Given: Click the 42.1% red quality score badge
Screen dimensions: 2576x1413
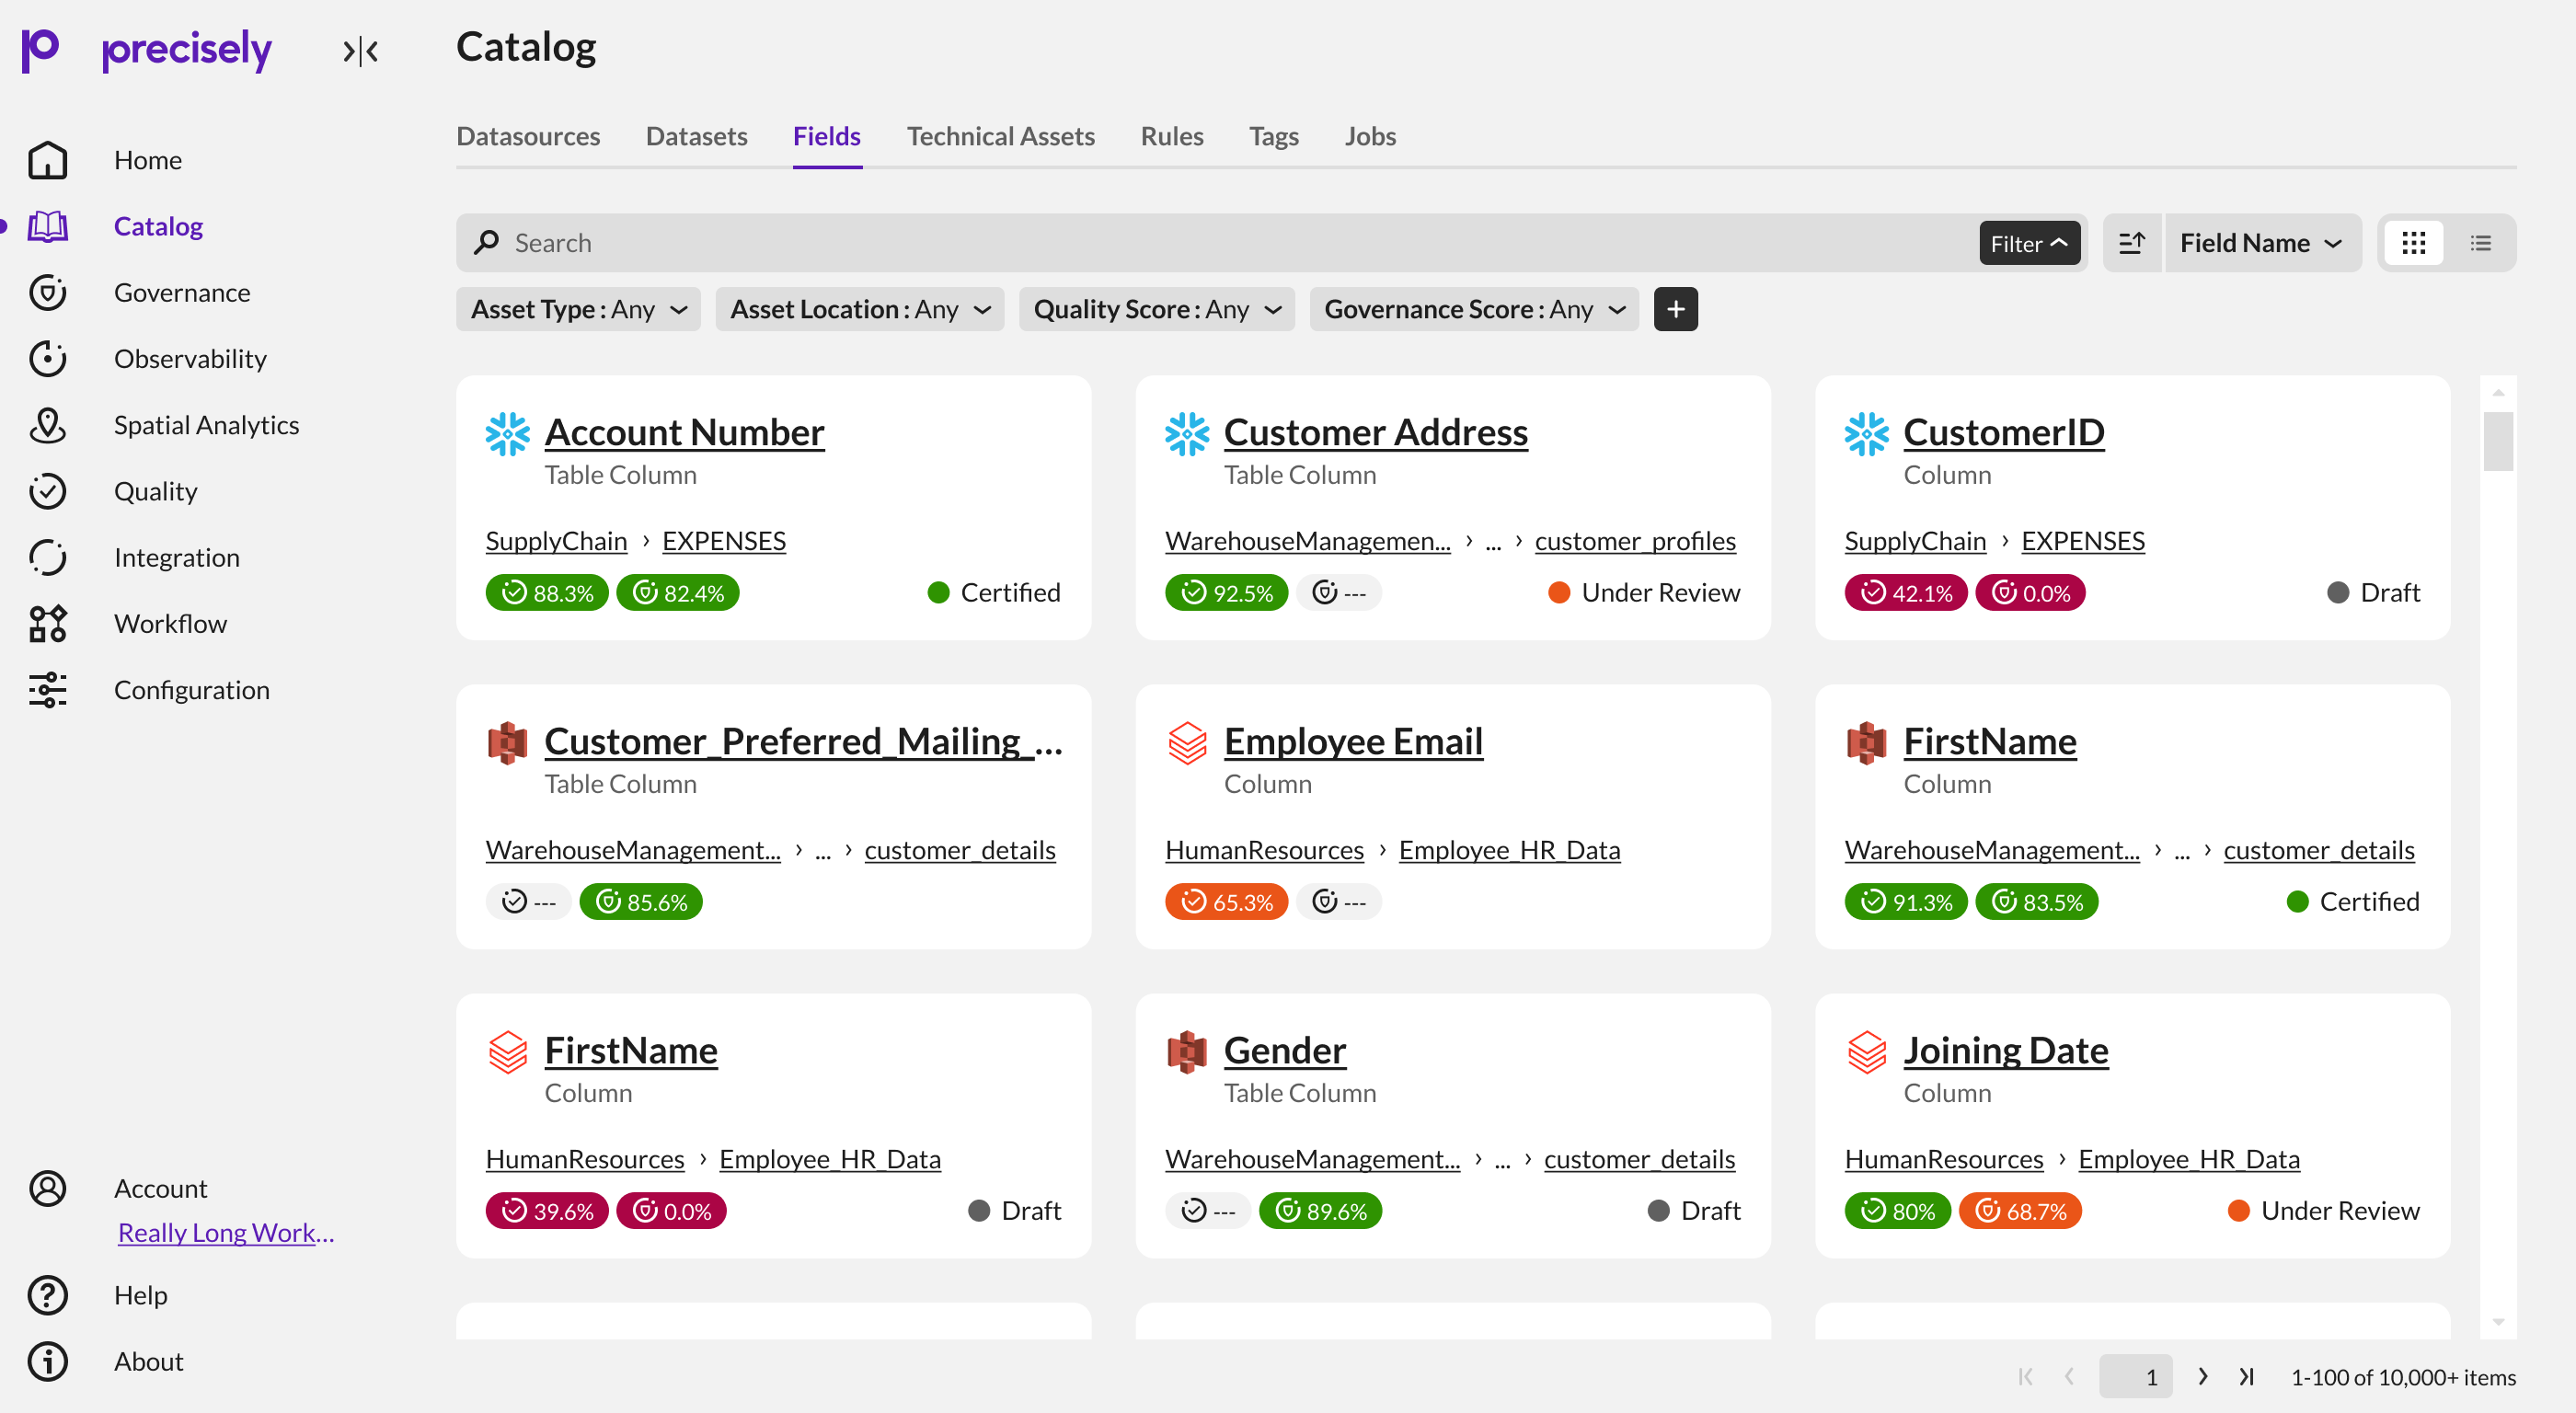Looking at the screenshot, I should pyautogui.click(x=1906, y=592).
